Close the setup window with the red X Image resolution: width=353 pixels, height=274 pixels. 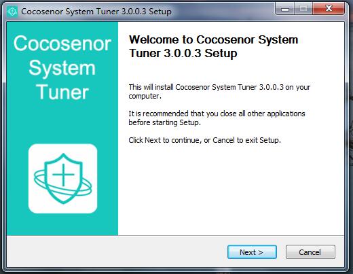coord(329,9)
